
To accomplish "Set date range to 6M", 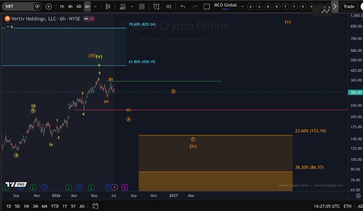I will (44, 206).
